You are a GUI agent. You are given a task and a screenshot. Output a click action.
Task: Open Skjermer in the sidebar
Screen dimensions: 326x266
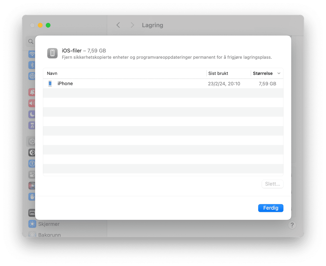(x=44, y=224)
